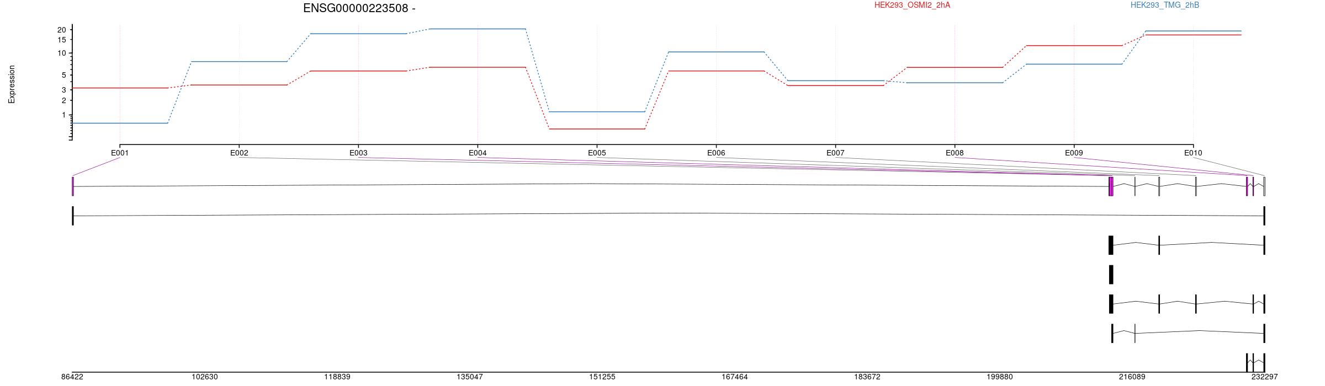Click the blue E004 expression line segment

478,29
